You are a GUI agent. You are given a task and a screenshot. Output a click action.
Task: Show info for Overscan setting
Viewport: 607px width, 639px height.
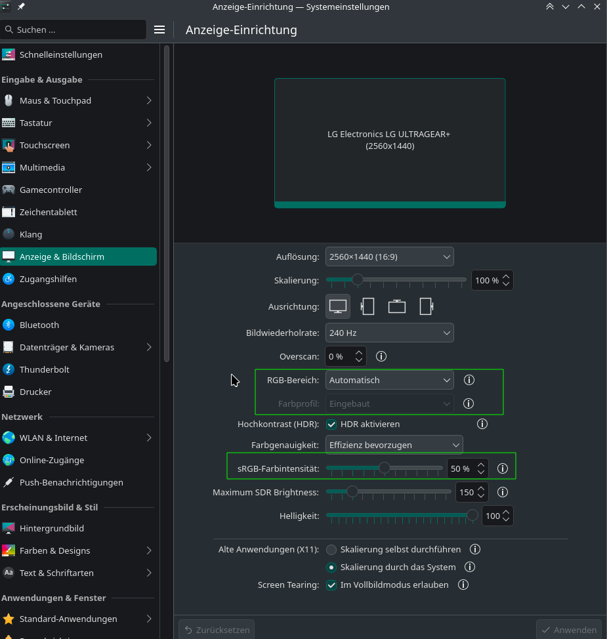pyautogui.click(x=381, y=357)
